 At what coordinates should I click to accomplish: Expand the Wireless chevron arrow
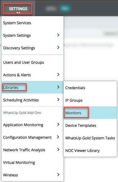click(x=58, y=174)
